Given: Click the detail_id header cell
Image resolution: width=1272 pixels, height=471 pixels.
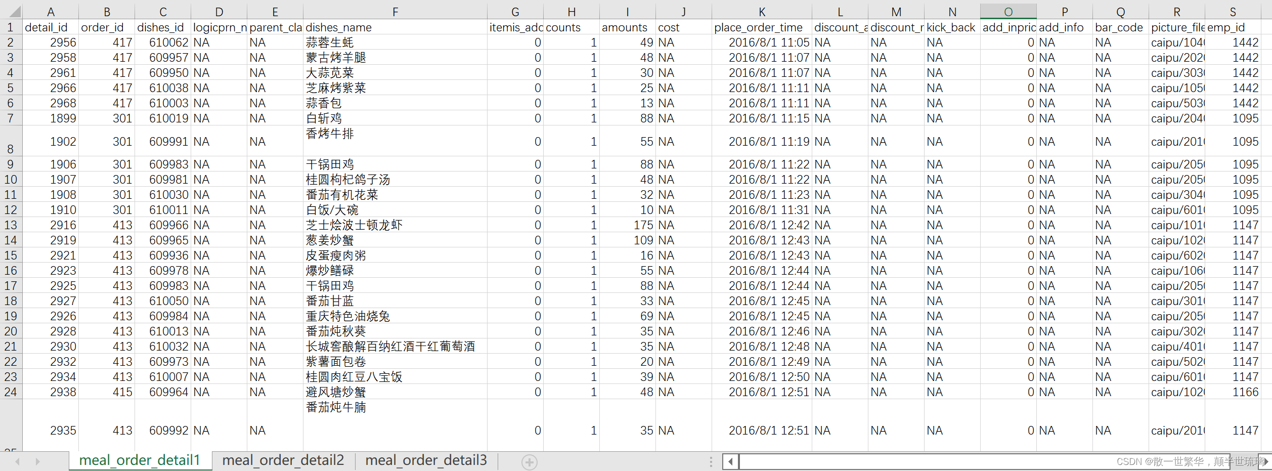Looking at the screenshot, I should 51,27.
